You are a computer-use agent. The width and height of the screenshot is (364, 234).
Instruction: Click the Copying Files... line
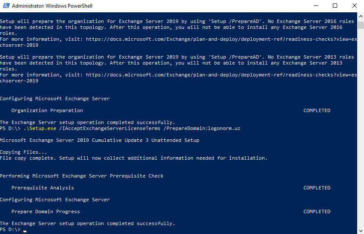pos(23,152)
